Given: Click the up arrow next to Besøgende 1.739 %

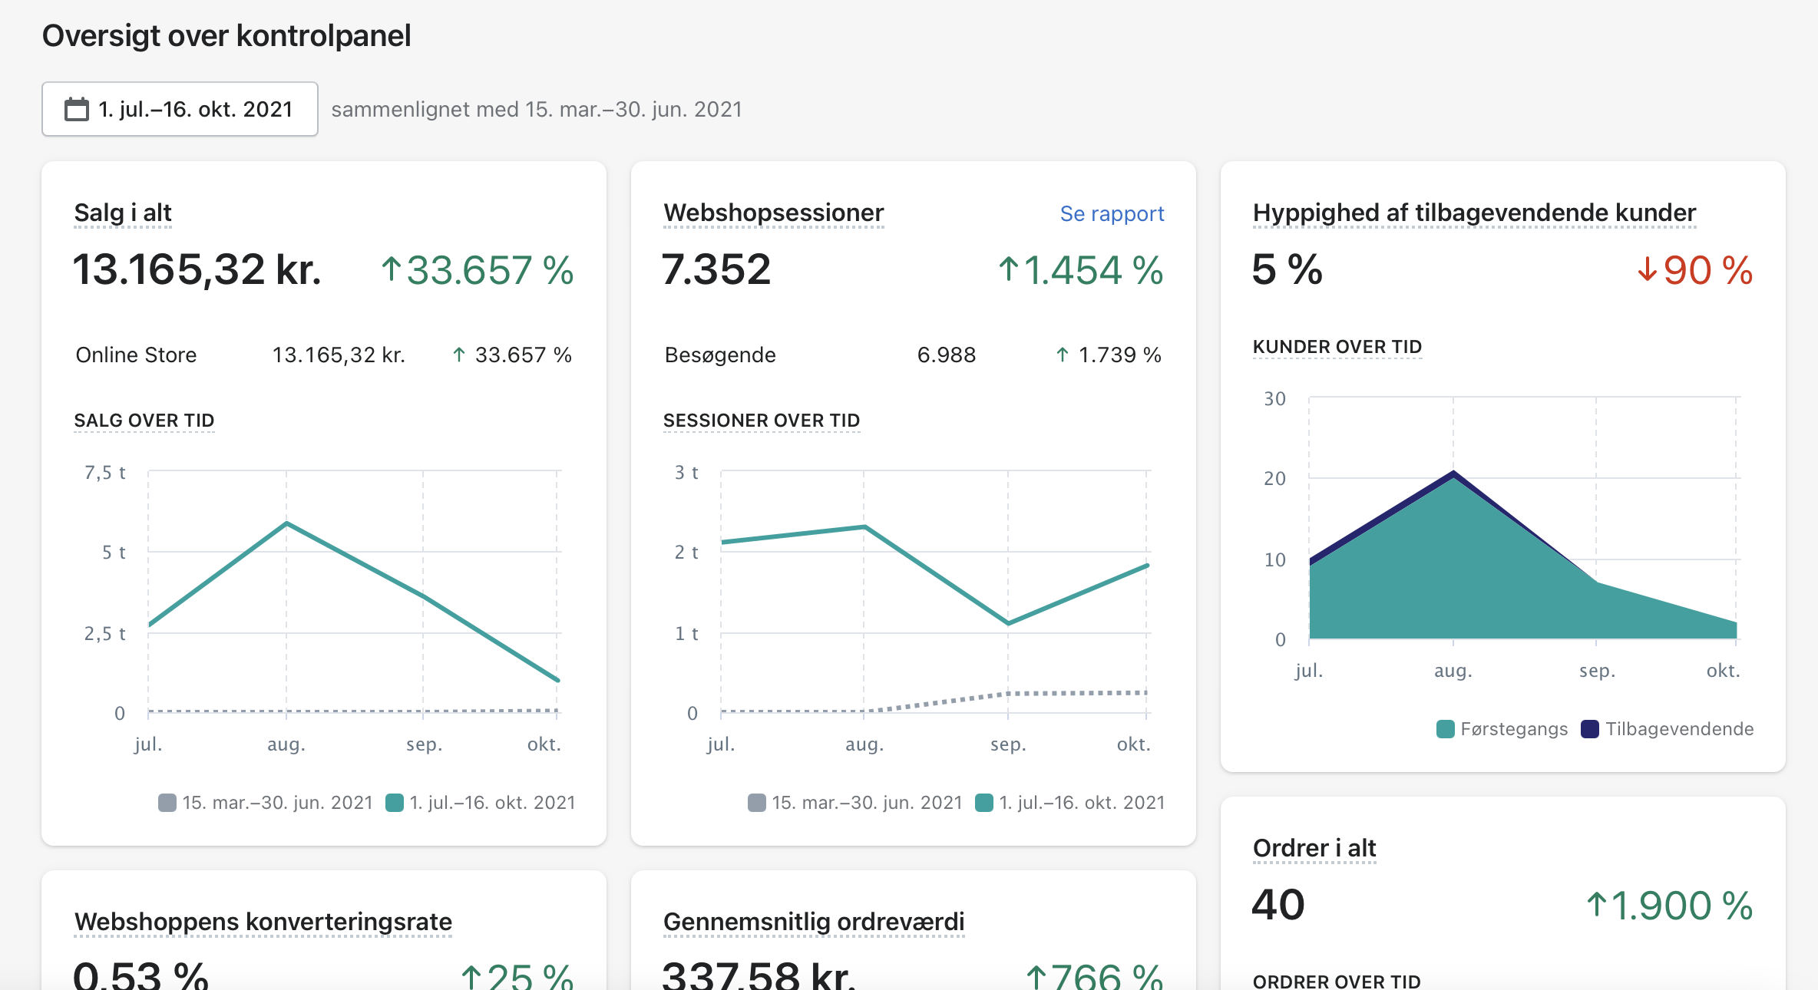Looking at the screenshot, I should [x=1062, y=355].
